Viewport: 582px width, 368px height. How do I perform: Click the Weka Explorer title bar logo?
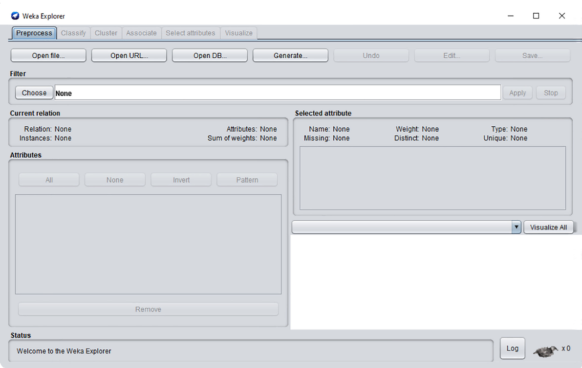coord(15,16)
